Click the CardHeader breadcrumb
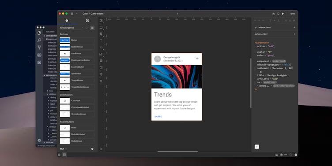332x166 pixels. point(97,14)
